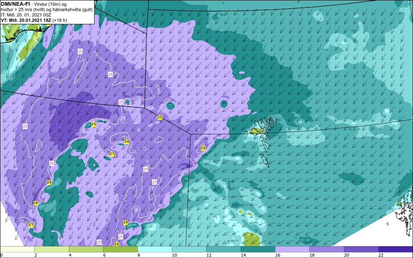Image resolution: width=413 pixels, height=258 pixels.
Task: Choose the deep indigo above-22 m/s legend swatch
Action: (396, 249)
